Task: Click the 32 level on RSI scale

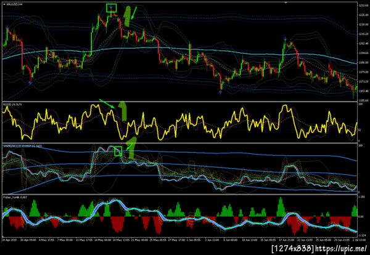Action: tap(360, 130)
